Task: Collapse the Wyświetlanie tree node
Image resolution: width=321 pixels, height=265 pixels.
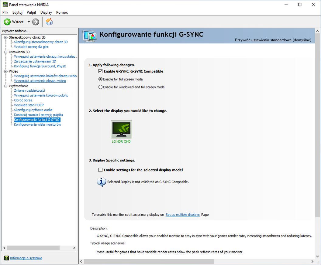Action: 6,86
